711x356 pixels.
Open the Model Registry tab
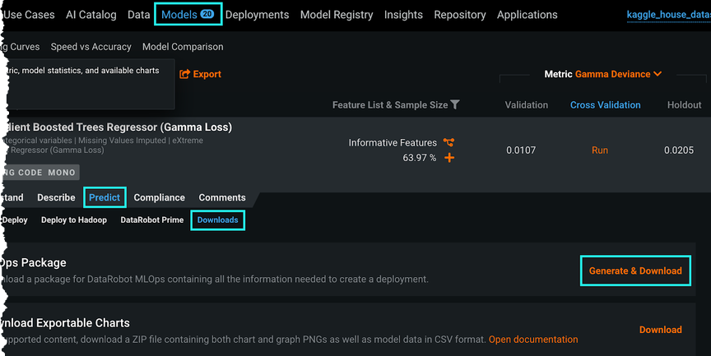coord(336,15)
